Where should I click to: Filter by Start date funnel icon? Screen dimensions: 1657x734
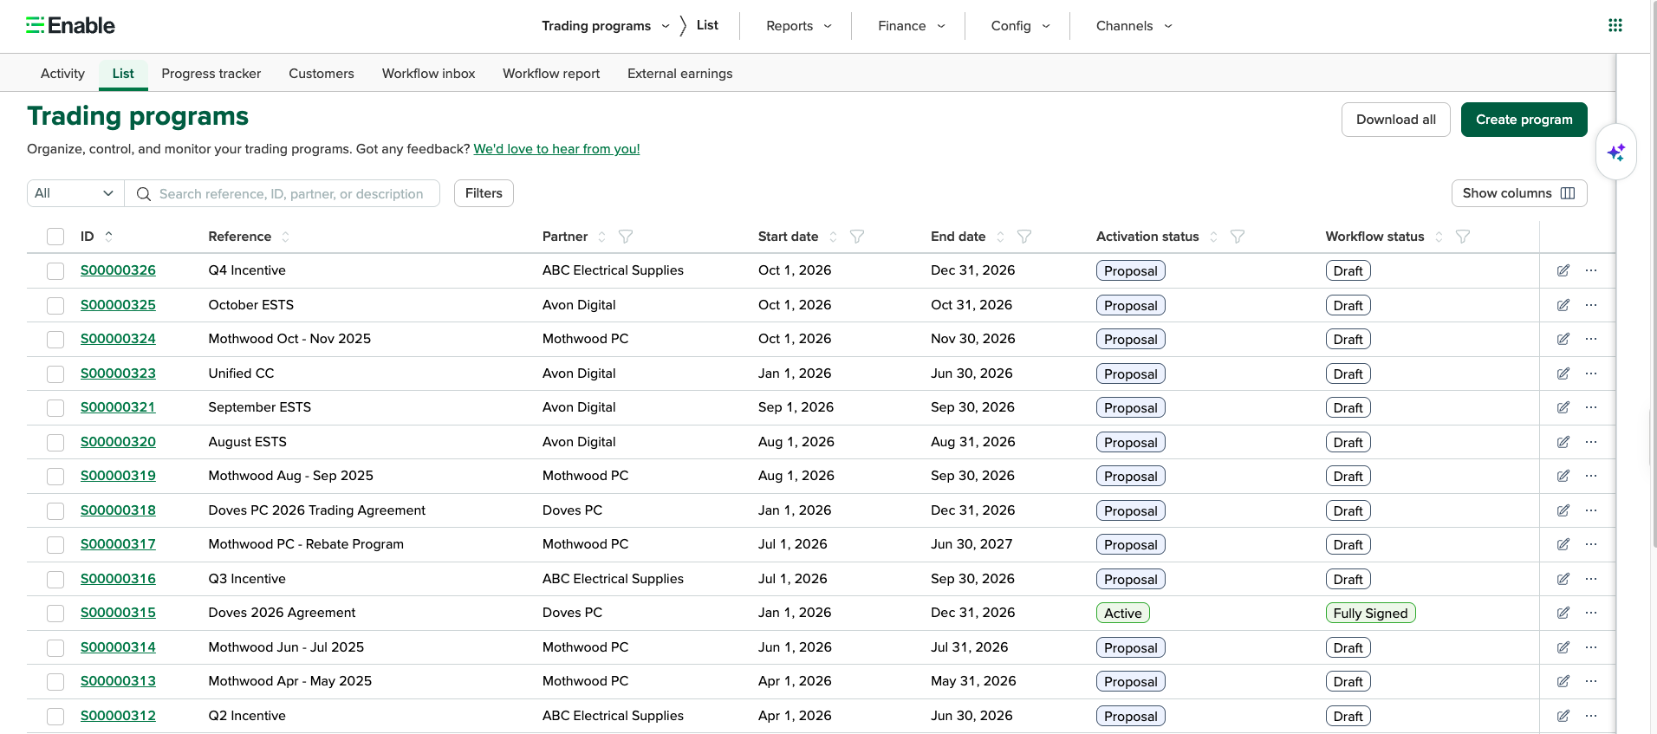click(857, 237)
